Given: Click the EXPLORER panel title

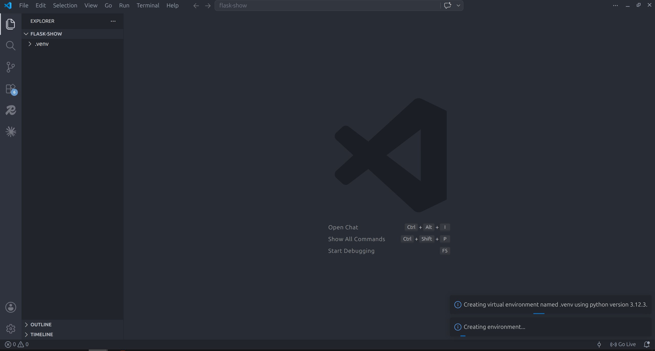Looking at the screenshot, I should pos(42,21).
